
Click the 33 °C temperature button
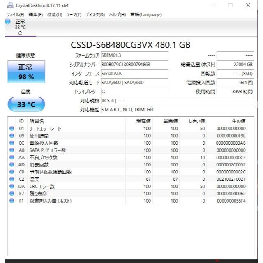tap(26, 104)
